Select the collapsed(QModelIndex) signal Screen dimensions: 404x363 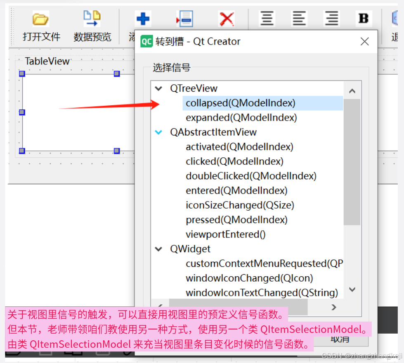click(x=263, y=103)
